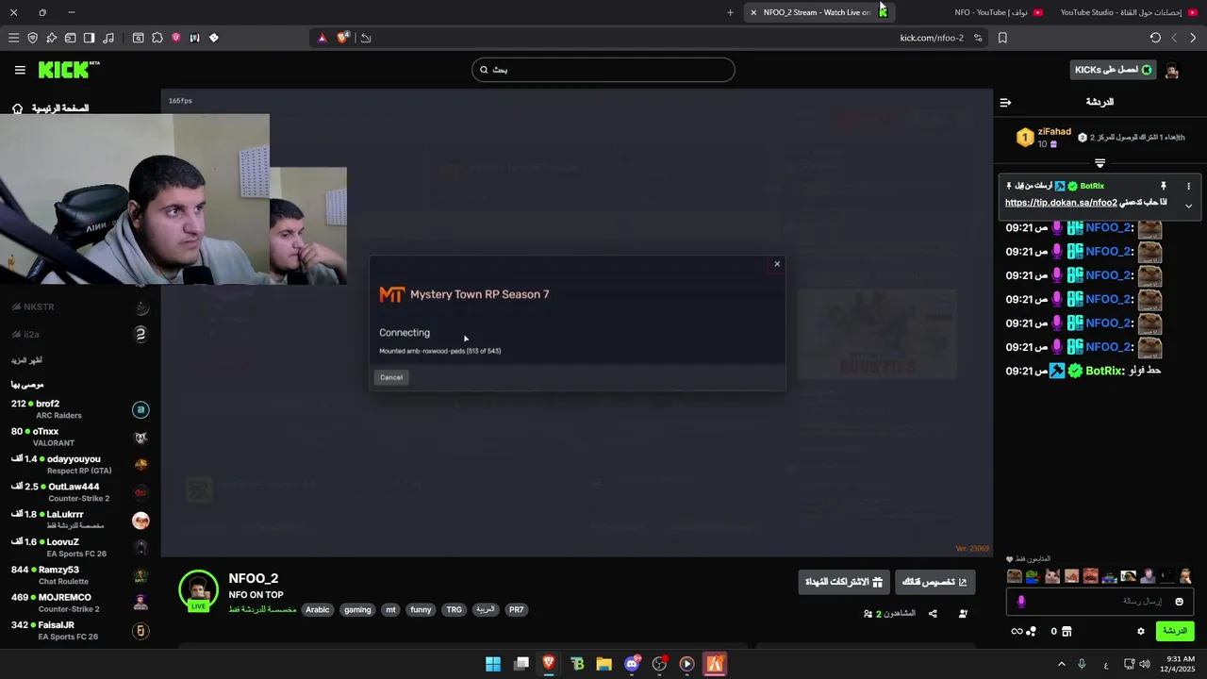Open FaisalJR channel
The width and height of the screenshot is (1207, 679).
point(80,630)
